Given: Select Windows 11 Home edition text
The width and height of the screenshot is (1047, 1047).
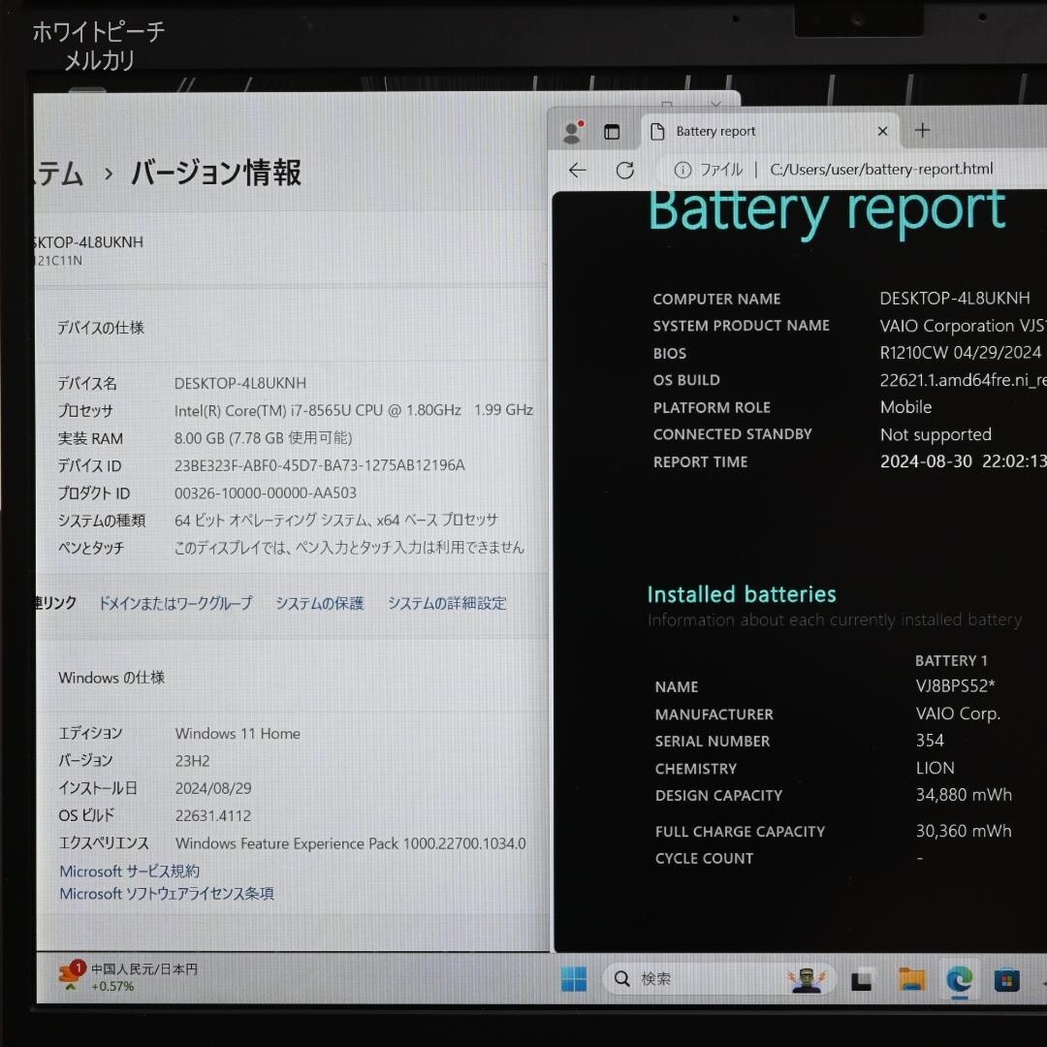Looking at the screenshot, I should coord(238,733).
